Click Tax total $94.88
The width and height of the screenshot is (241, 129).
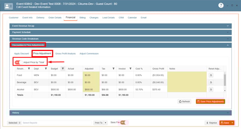pyautogui.click(x=105, y=95)
